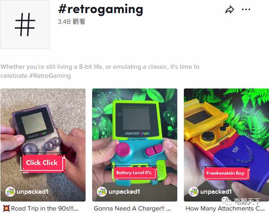Image resolution: width=269 pixels, height=213 pixels.
Task: Open 'Gonna Need A Charger!!' caption
Action: [132, 208]
